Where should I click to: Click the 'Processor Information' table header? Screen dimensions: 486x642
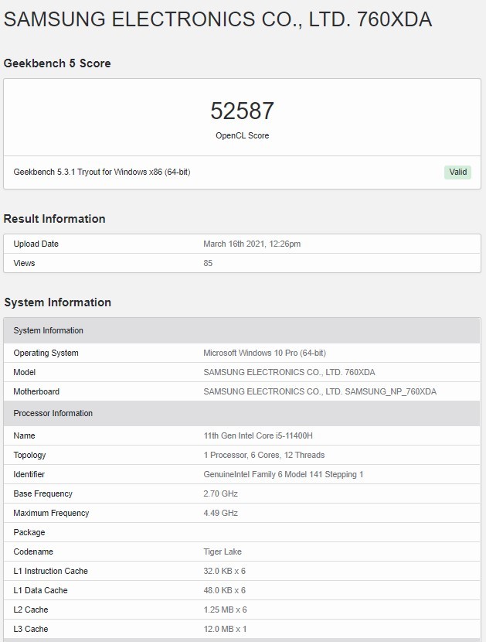point(242,413)
